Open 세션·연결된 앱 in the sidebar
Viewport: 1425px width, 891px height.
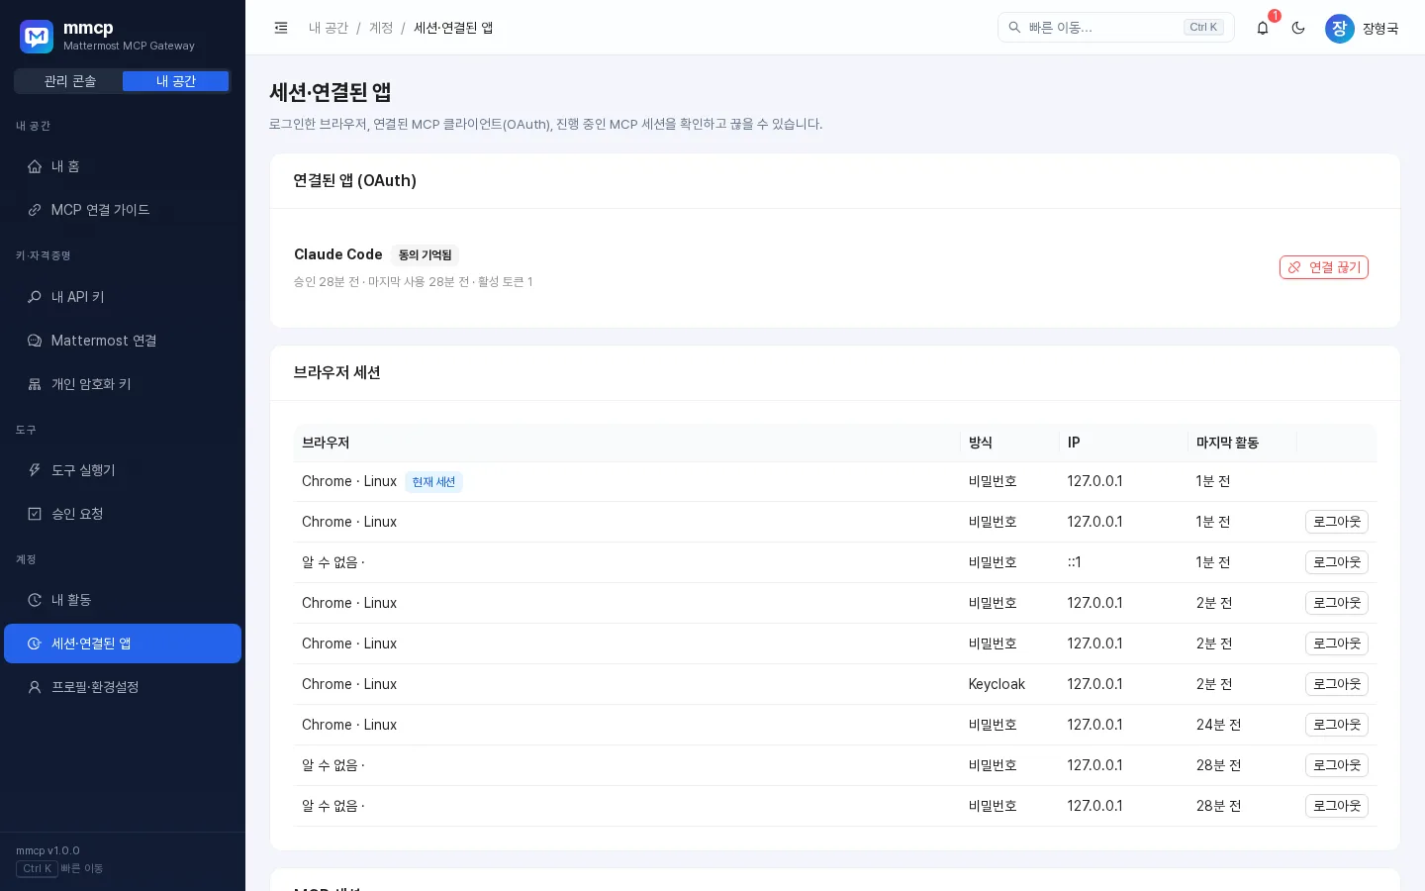click(123, 643)
